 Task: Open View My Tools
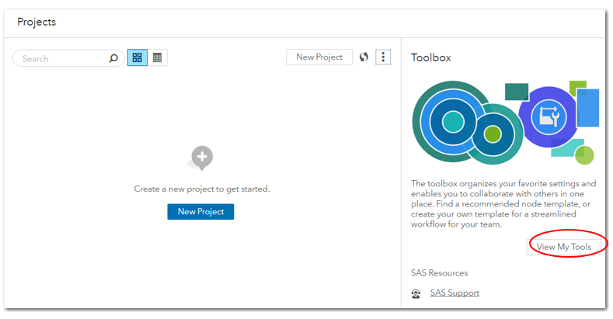point(564,247)
